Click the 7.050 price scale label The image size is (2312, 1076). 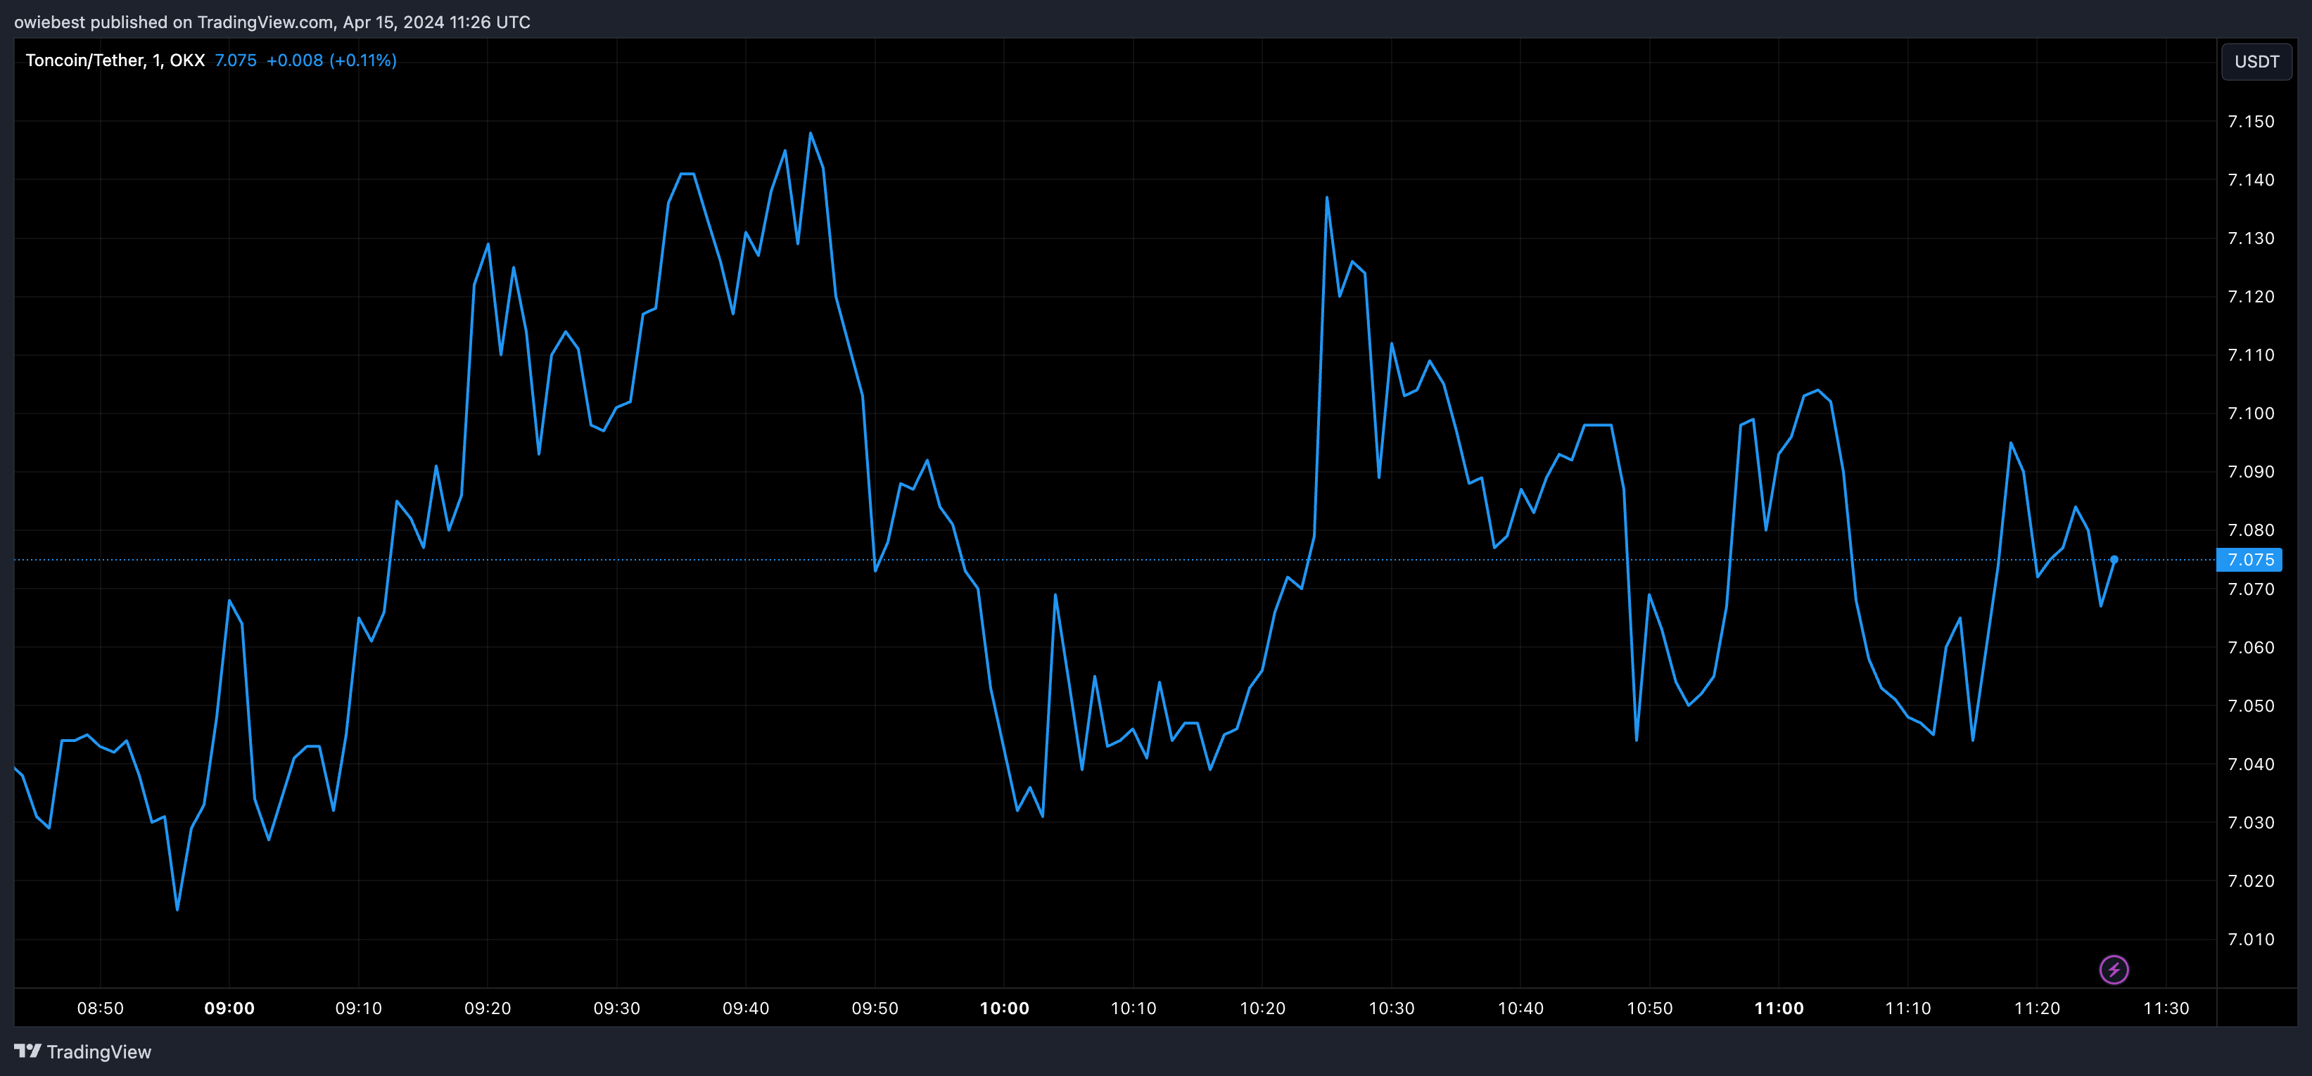tap(2251, 705)
